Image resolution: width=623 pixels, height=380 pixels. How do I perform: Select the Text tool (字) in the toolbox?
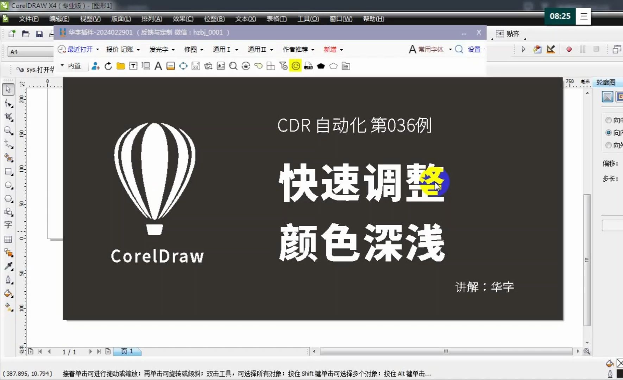8,225
